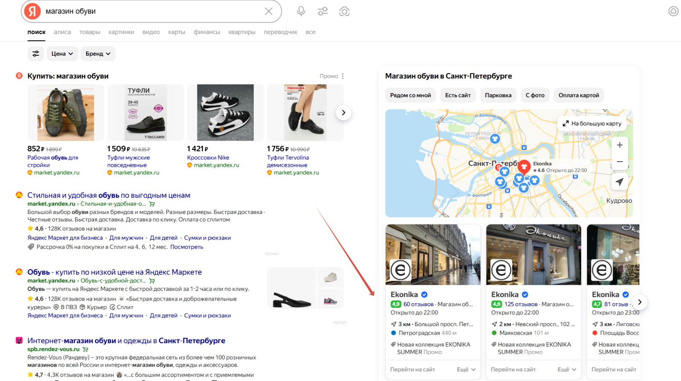This screenshot has height=381, width=681.
Task: Toggle the Парковка filter chip
Action: pyautogui.click(x=498, y=95)
